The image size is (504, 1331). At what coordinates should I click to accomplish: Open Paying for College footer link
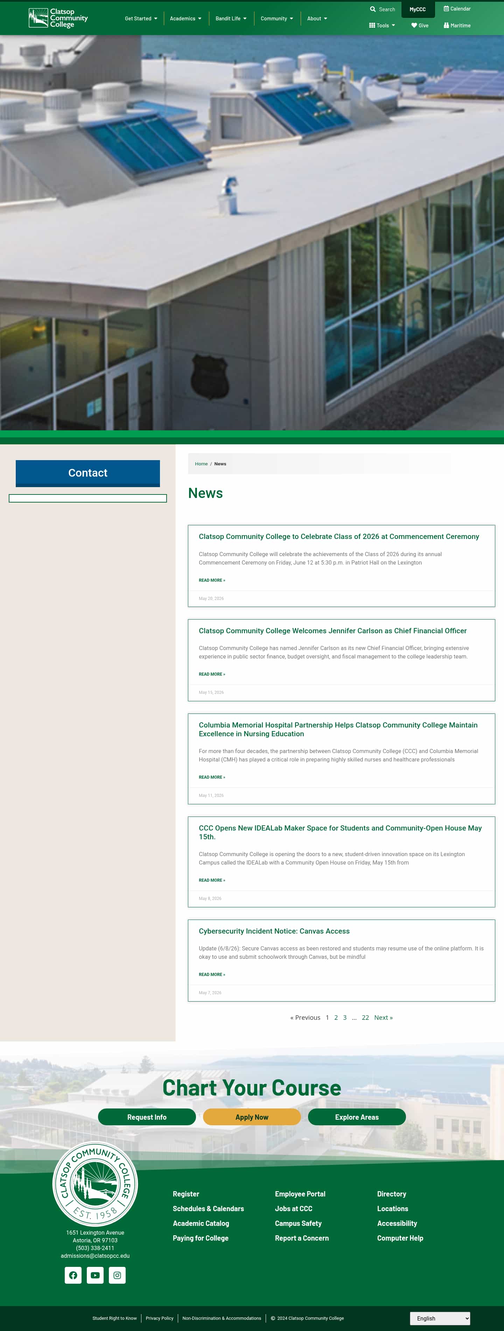click(201, 1238)
